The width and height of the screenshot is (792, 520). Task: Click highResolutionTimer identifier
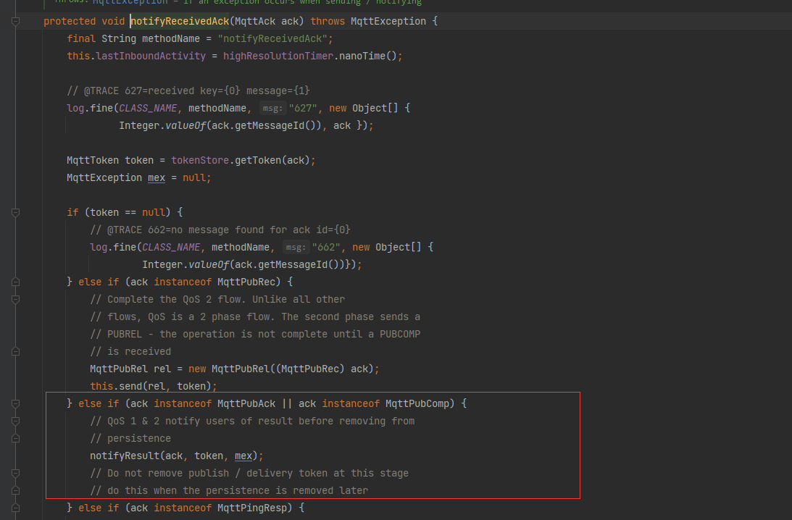click(x=278, y=56)
